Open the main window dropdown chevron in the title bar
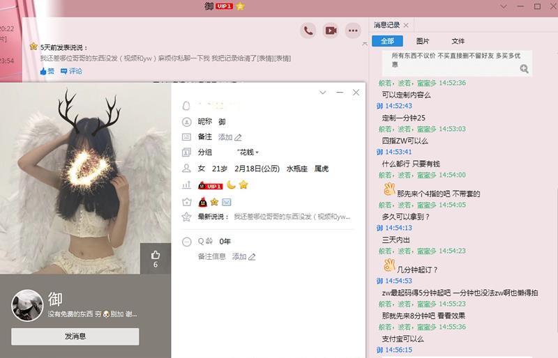558x358 pixels. [504, 6]
